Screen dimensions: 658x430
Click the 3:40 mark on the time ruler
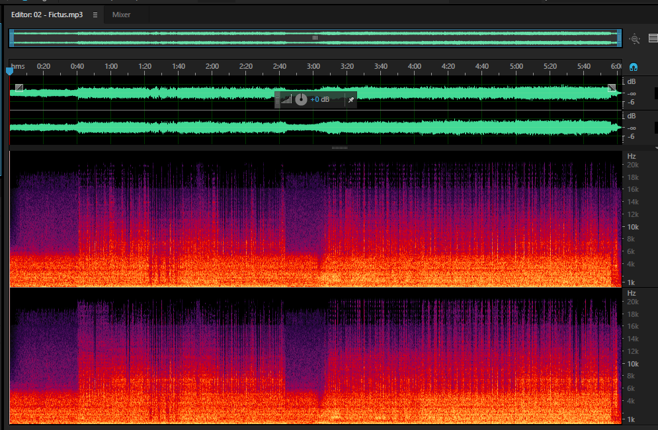(381, 66)
